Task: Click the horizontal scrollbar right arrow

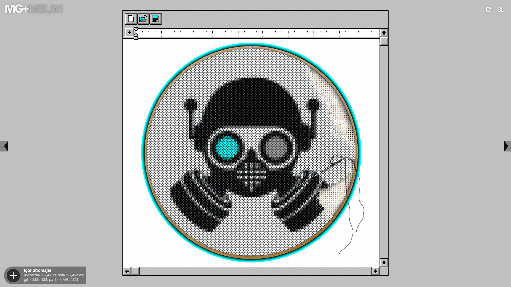Action: [x=375, y=271]
